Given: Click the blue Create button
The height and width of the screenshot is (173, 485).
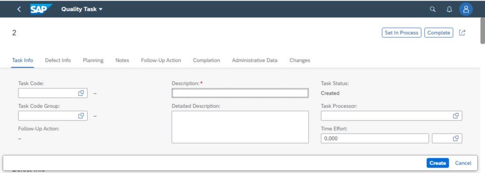Looking at the screenshot, I should 438,163.
